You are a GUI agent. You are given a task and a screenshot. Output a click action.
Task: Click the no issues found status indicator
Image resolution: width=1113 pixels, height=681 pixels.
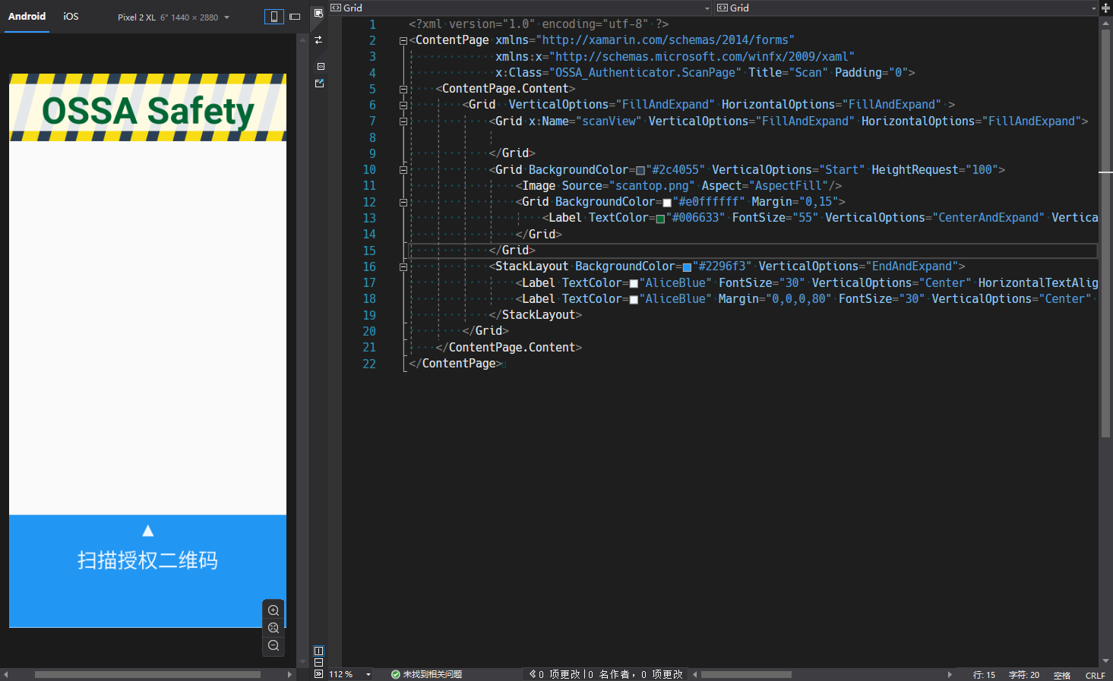click(x=426, y=674)
